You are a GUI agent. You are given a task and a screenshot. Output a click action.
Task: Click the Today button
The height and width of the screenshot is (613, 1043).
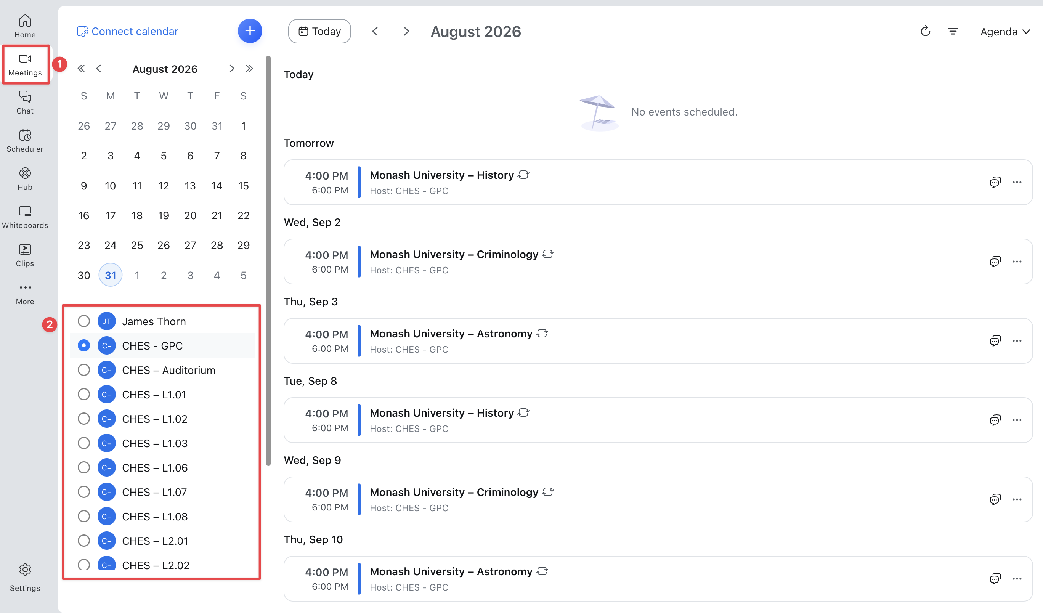pyautogui.click(x=319, y=32)
